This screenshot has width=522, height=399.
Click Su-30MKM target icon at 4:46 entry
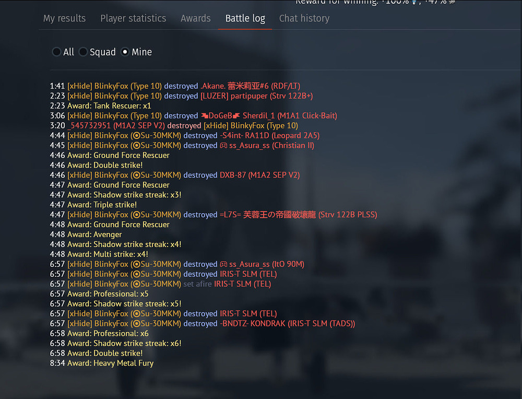[136, 175]
